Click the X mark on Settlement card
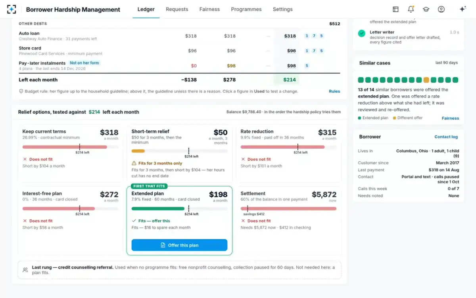Viewport: 476px width, 298px height. 243,221
